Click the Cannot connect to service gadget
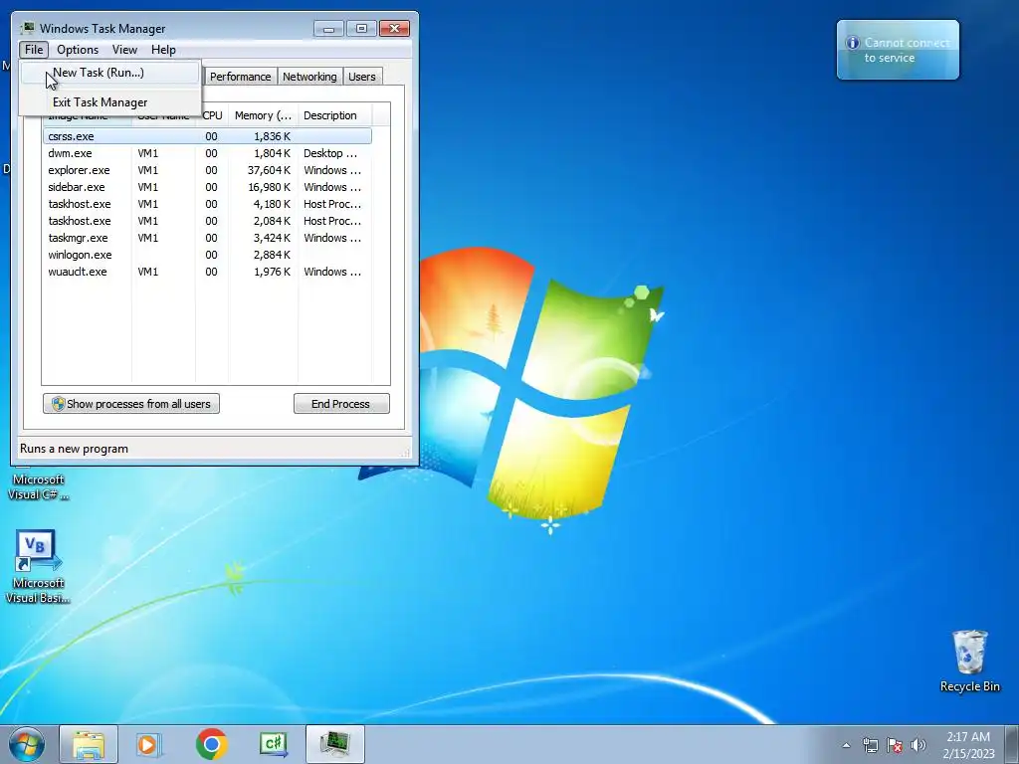1019x764 pixels. click(x=898, y=50)
